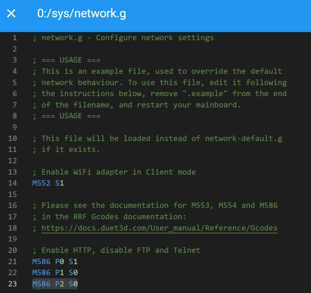The width and height of the screenshot is (311, 293).
Task: Close the network.g file editor
Action: click(11, 13)
